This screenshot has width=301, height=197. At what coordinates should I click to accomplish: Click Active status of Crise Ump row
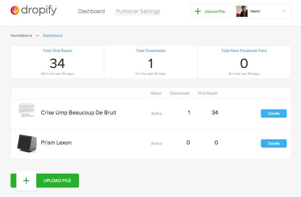point(157,113)
